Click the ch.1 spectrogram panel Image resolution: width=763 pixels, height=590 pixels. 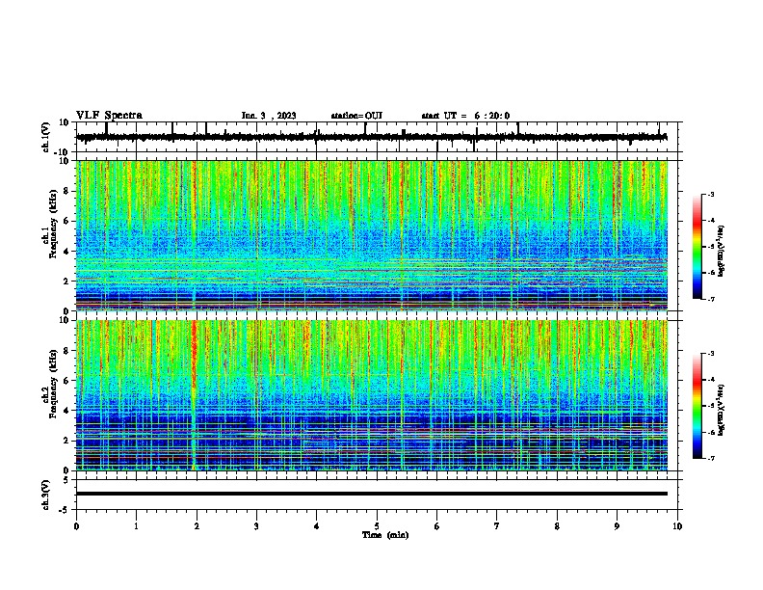pos(371,235)
